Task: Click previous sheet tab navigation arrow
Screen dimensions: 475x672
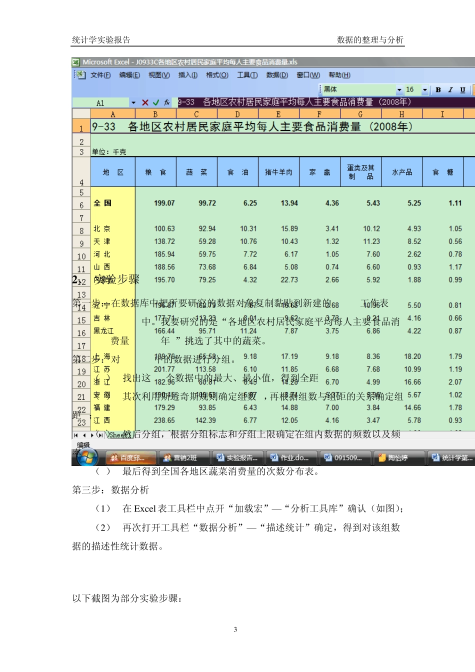Action: pos(84,435)
